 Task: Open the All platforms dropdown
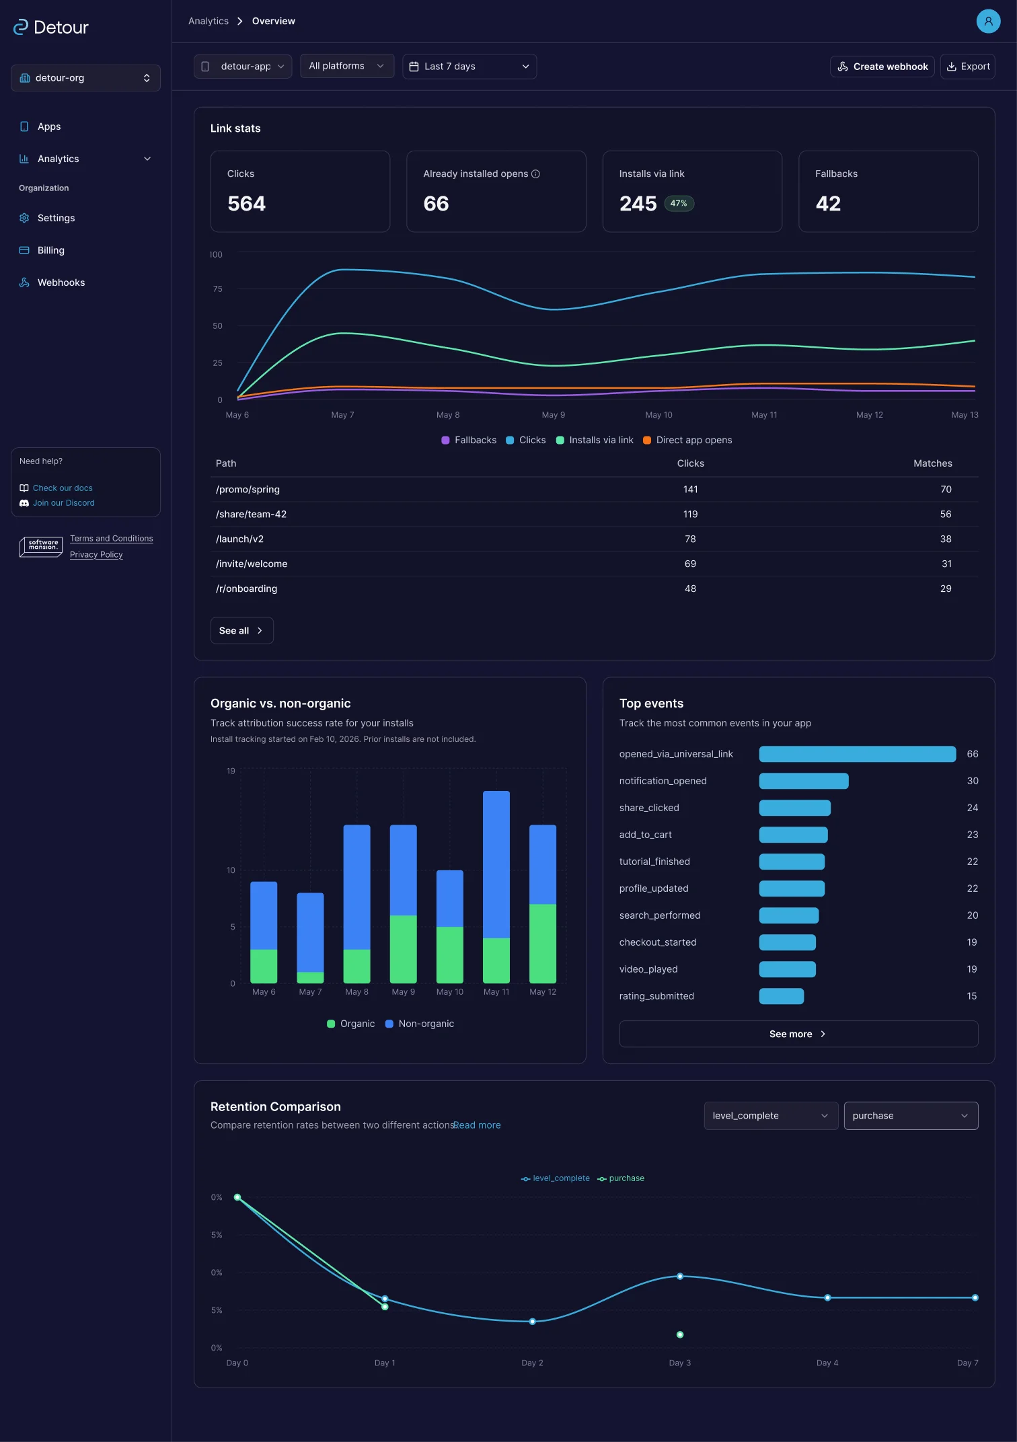coord(347,66)
